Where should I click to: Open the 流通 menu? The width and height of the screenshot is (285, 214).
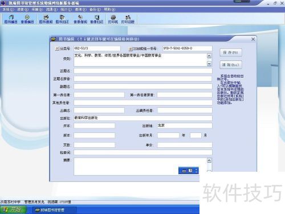tap(51, 9)
